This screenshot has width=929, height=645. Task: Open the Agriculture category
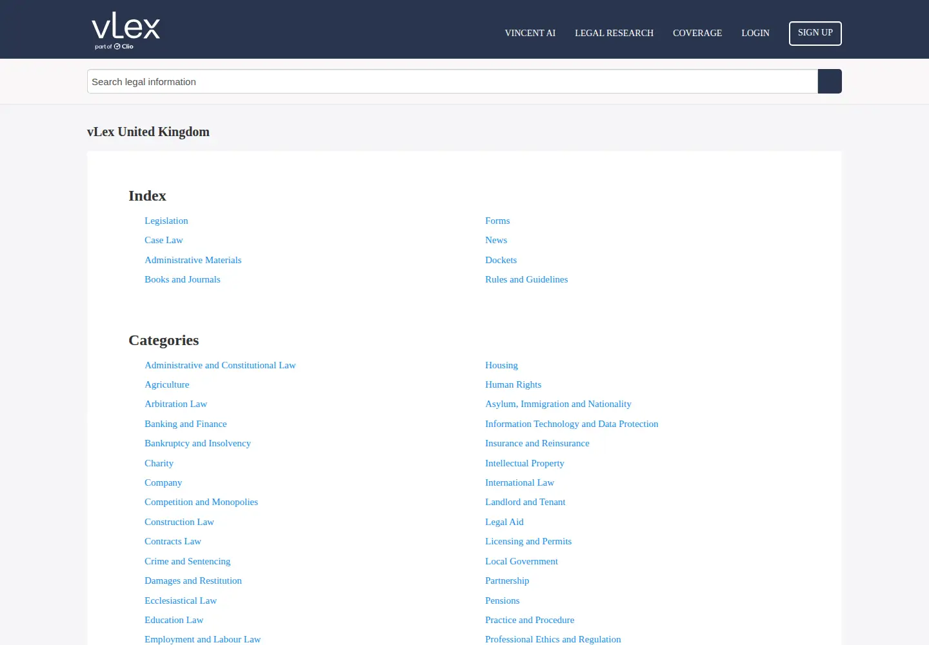(x=167, y=384)
